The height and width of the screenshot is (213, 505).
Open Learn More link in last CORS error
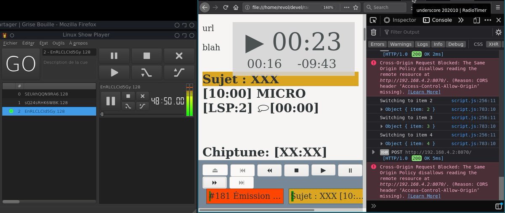tap(424, 196)
